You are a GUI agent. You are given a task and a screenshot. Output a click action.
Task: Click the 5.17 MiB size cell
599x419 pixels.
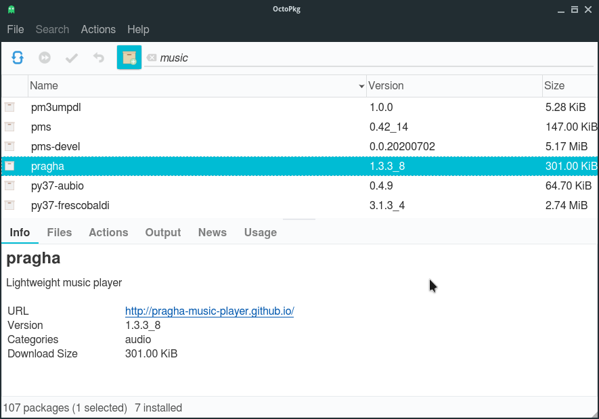[567, 147]
